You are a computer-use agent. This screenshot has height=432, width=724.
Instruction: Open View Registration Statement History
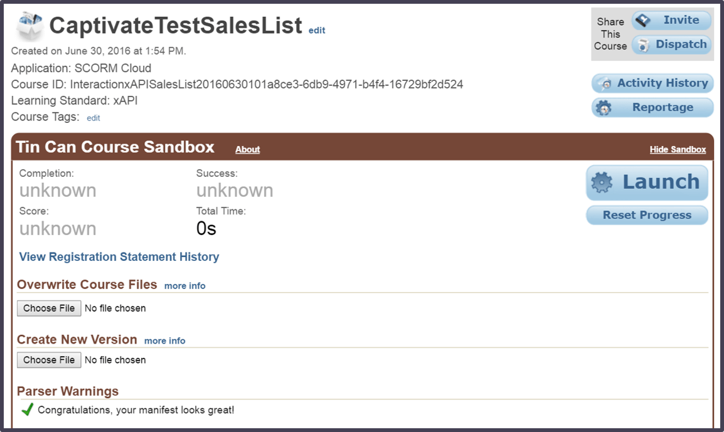(x=119, y=256)
